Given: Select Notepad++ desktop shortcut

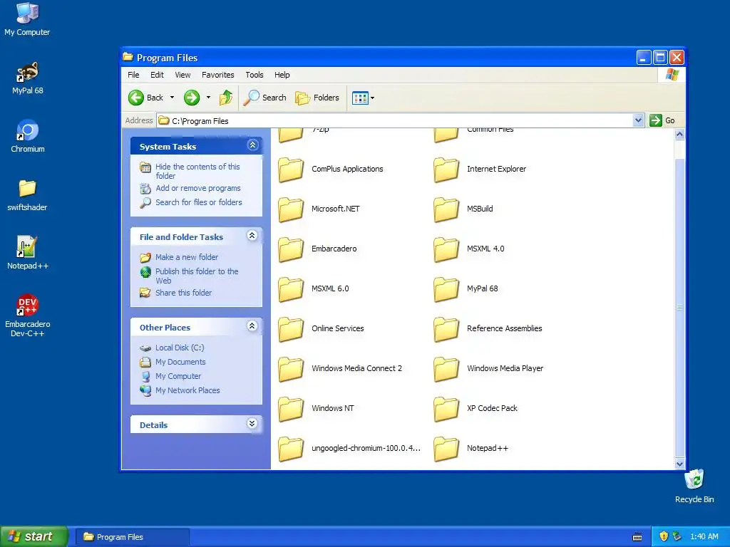Looking at the screenshot, I should click(28, 253).
